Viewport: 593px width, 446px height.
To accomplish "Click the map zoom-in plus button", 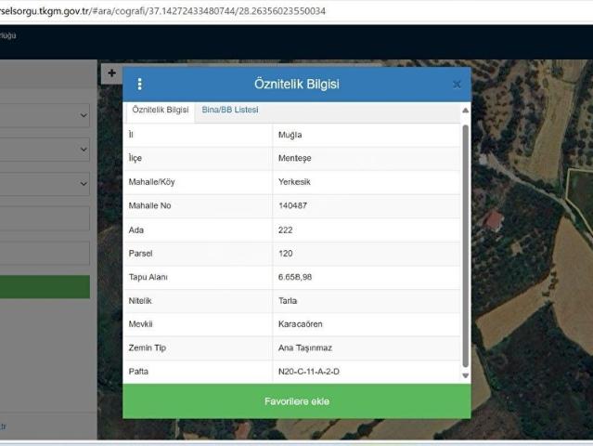I will click(111, 72).
